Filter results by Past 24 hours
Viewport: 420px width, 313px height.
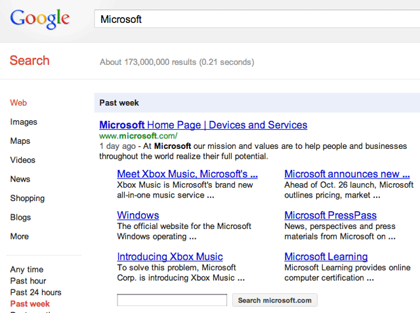(35, 293)
